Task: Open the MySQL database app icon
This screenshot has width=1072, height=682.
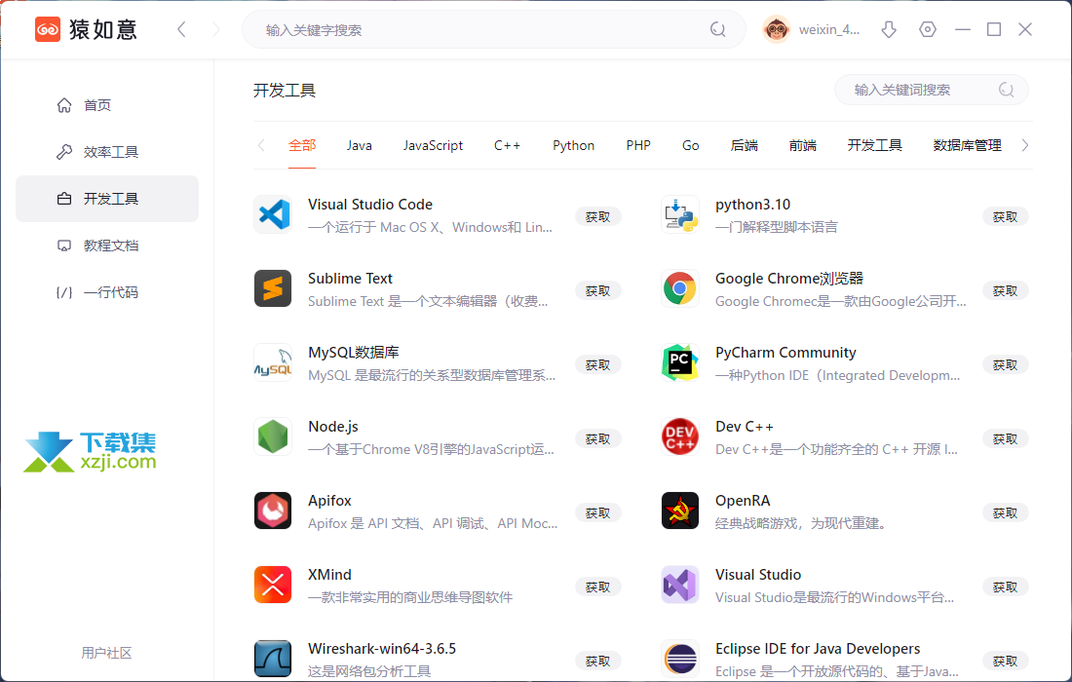Action: coord(273,362)
